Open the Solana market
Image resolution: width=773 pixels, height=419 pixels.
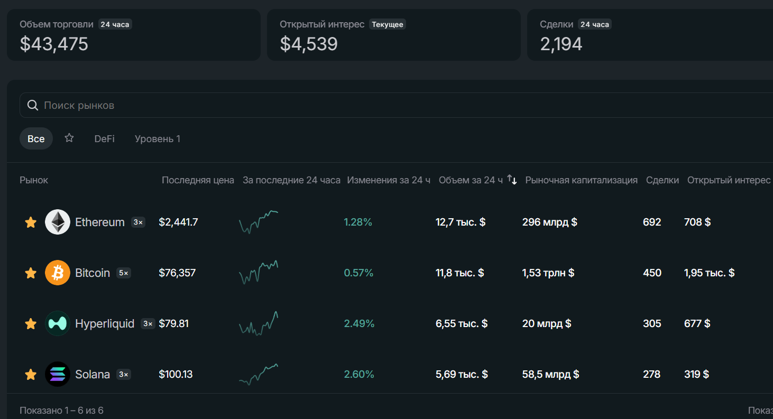coord(93,374)
